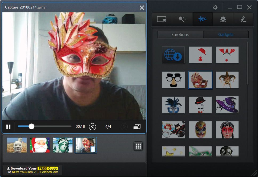Click the 00:18 playback time
This screenshot has width=258, height=177.
(x=80, y=126)
